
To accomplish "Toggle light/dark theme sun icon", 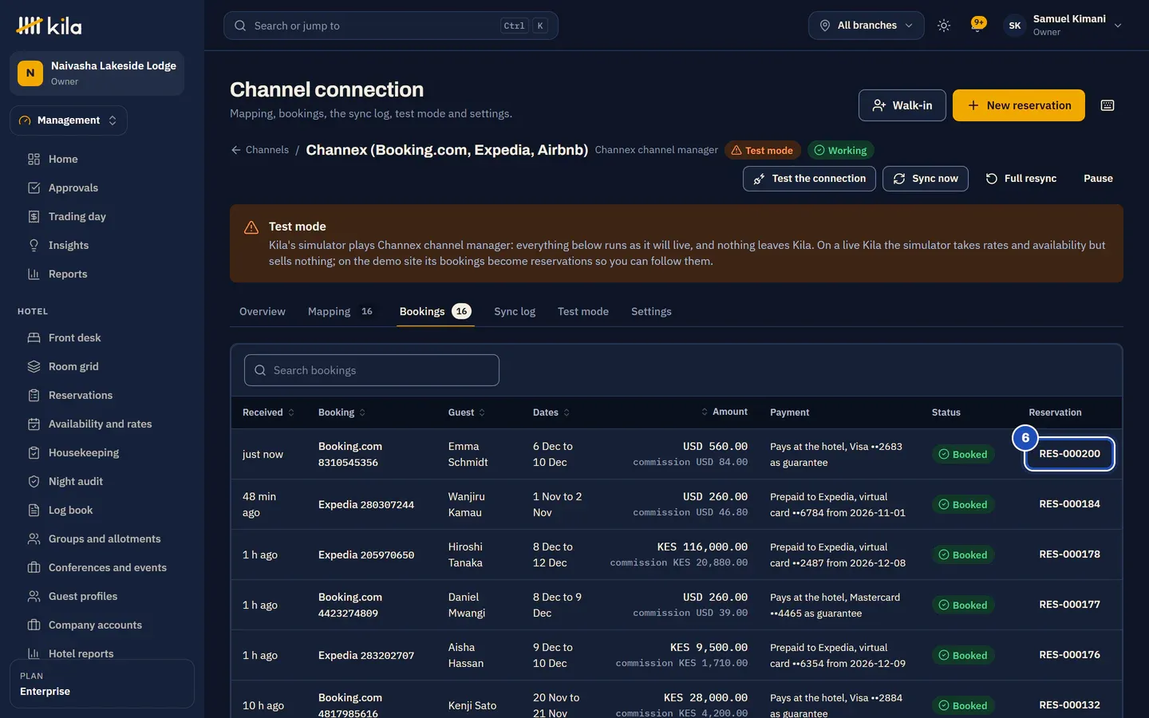I will 944,26.
